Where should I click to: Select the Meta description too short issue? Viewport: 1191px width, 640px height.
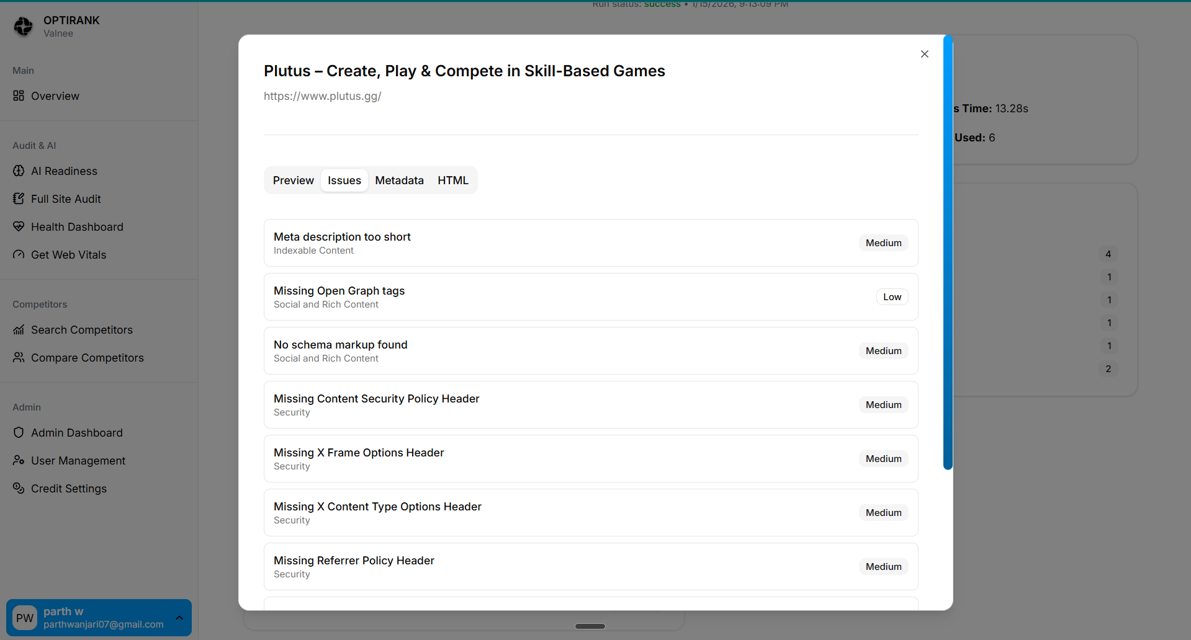(591, 242)
